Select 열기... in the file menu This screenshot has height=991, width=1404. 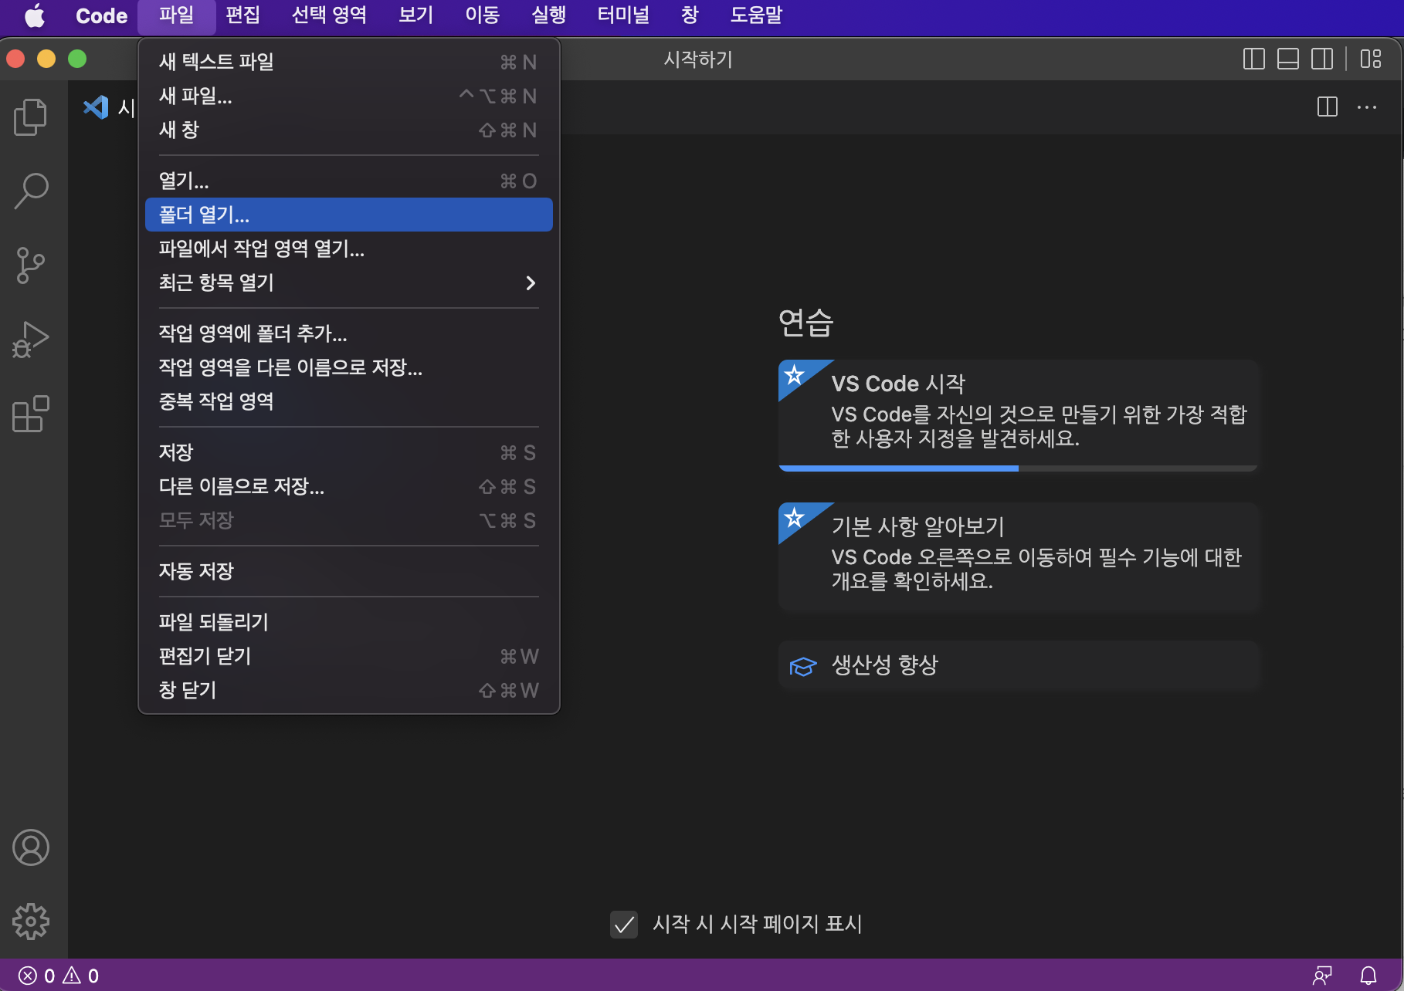click(349, 181)
